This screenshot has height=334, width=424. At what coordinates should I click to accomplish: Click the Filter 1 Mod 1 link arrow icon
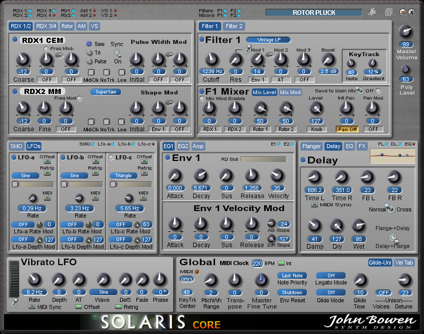(269, 55)
